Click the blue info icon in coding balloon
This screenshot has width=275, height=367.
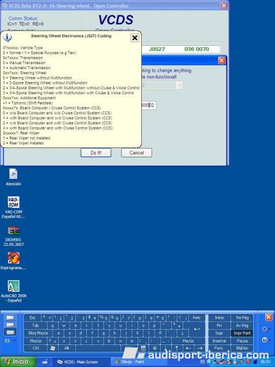[x=7, y=37]
